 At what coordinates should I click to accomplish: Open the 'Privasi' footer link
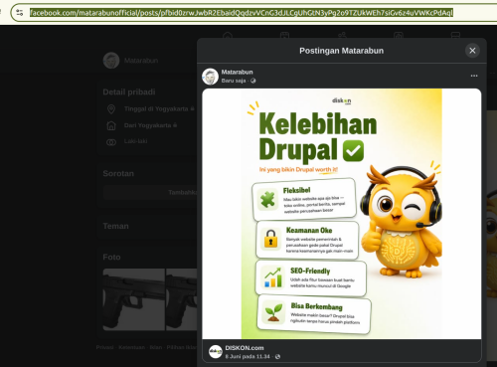tap(104, 347)
